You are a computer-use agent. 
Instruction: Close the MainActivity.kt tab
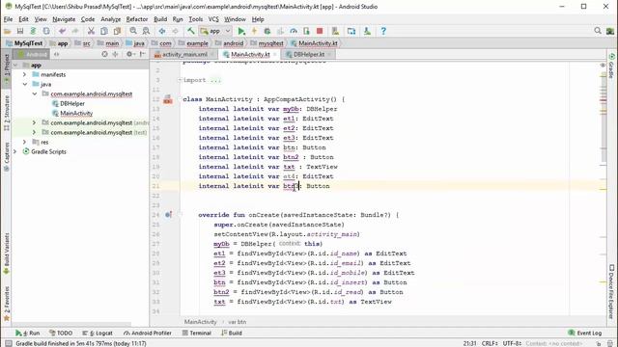[x=274, y=54]
